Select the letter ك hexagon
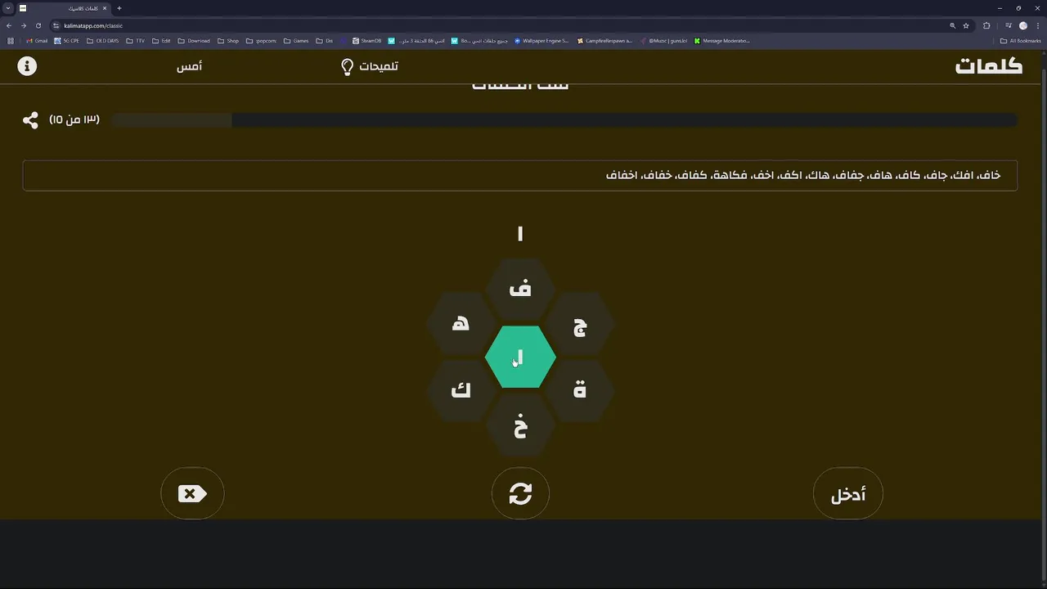1047x589 pixels. click(461, 390)
